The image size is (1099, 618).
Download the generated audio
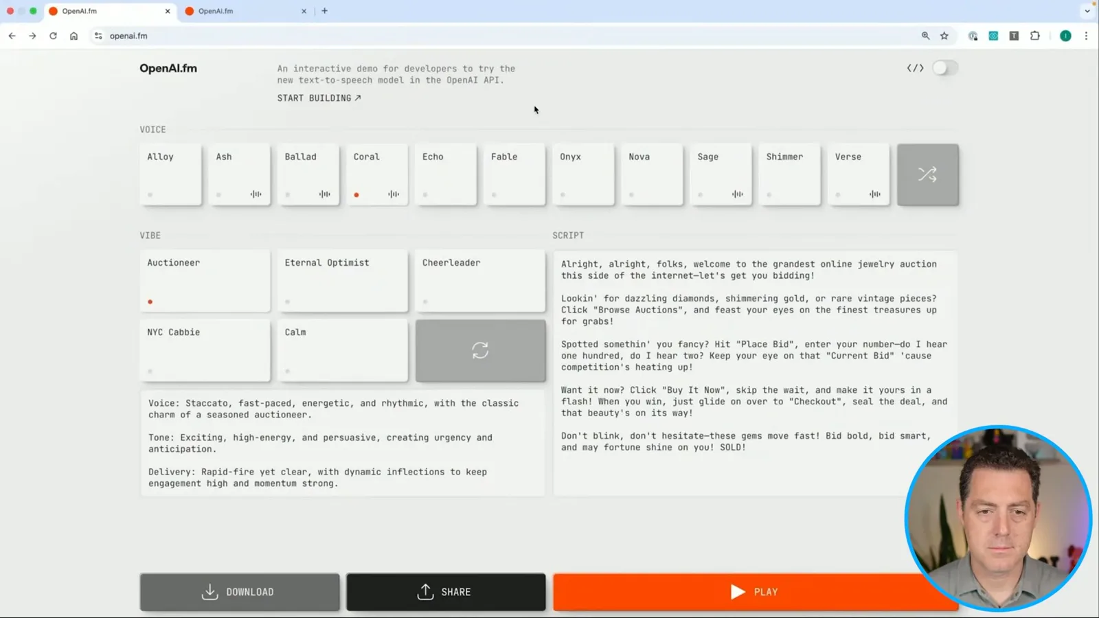point(239,592)
